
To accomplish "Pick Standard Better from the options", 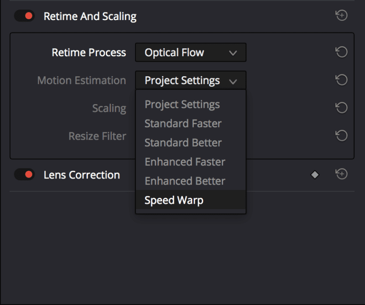I will click(x=182, y=142).
